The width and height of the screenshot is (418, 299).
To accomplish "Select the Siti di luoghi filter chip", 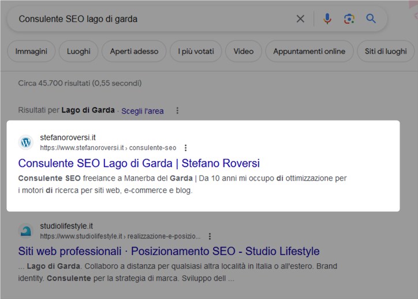I will point(386,51).
